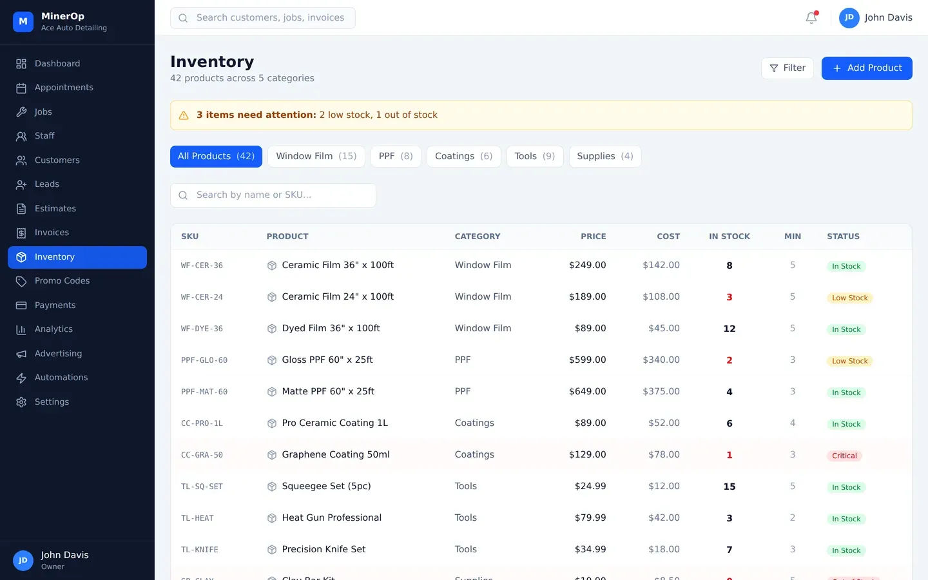928x580 pixels.
Task: Open John Davis user menu in header
Action: (x=875, y=18)
